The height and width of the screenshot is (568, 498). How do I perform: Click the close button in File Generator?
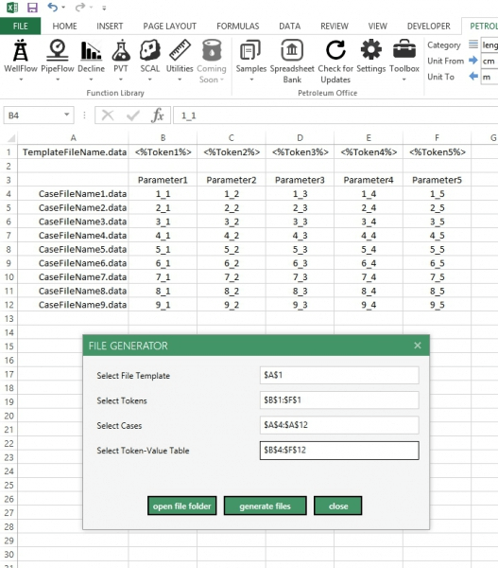[x=337, y=506]
